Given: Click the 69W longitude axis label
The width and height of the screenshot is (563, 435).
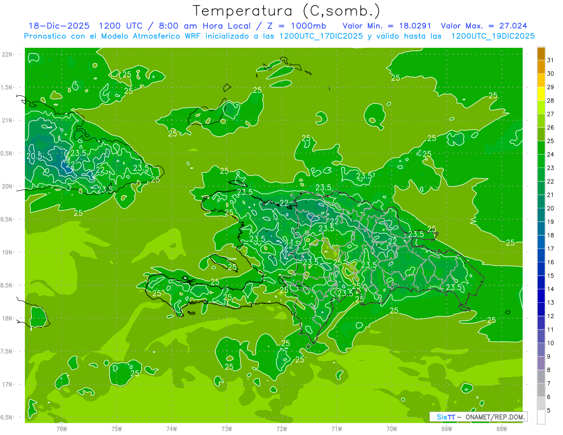Looking at the screenshot, I should click(447, 428).
